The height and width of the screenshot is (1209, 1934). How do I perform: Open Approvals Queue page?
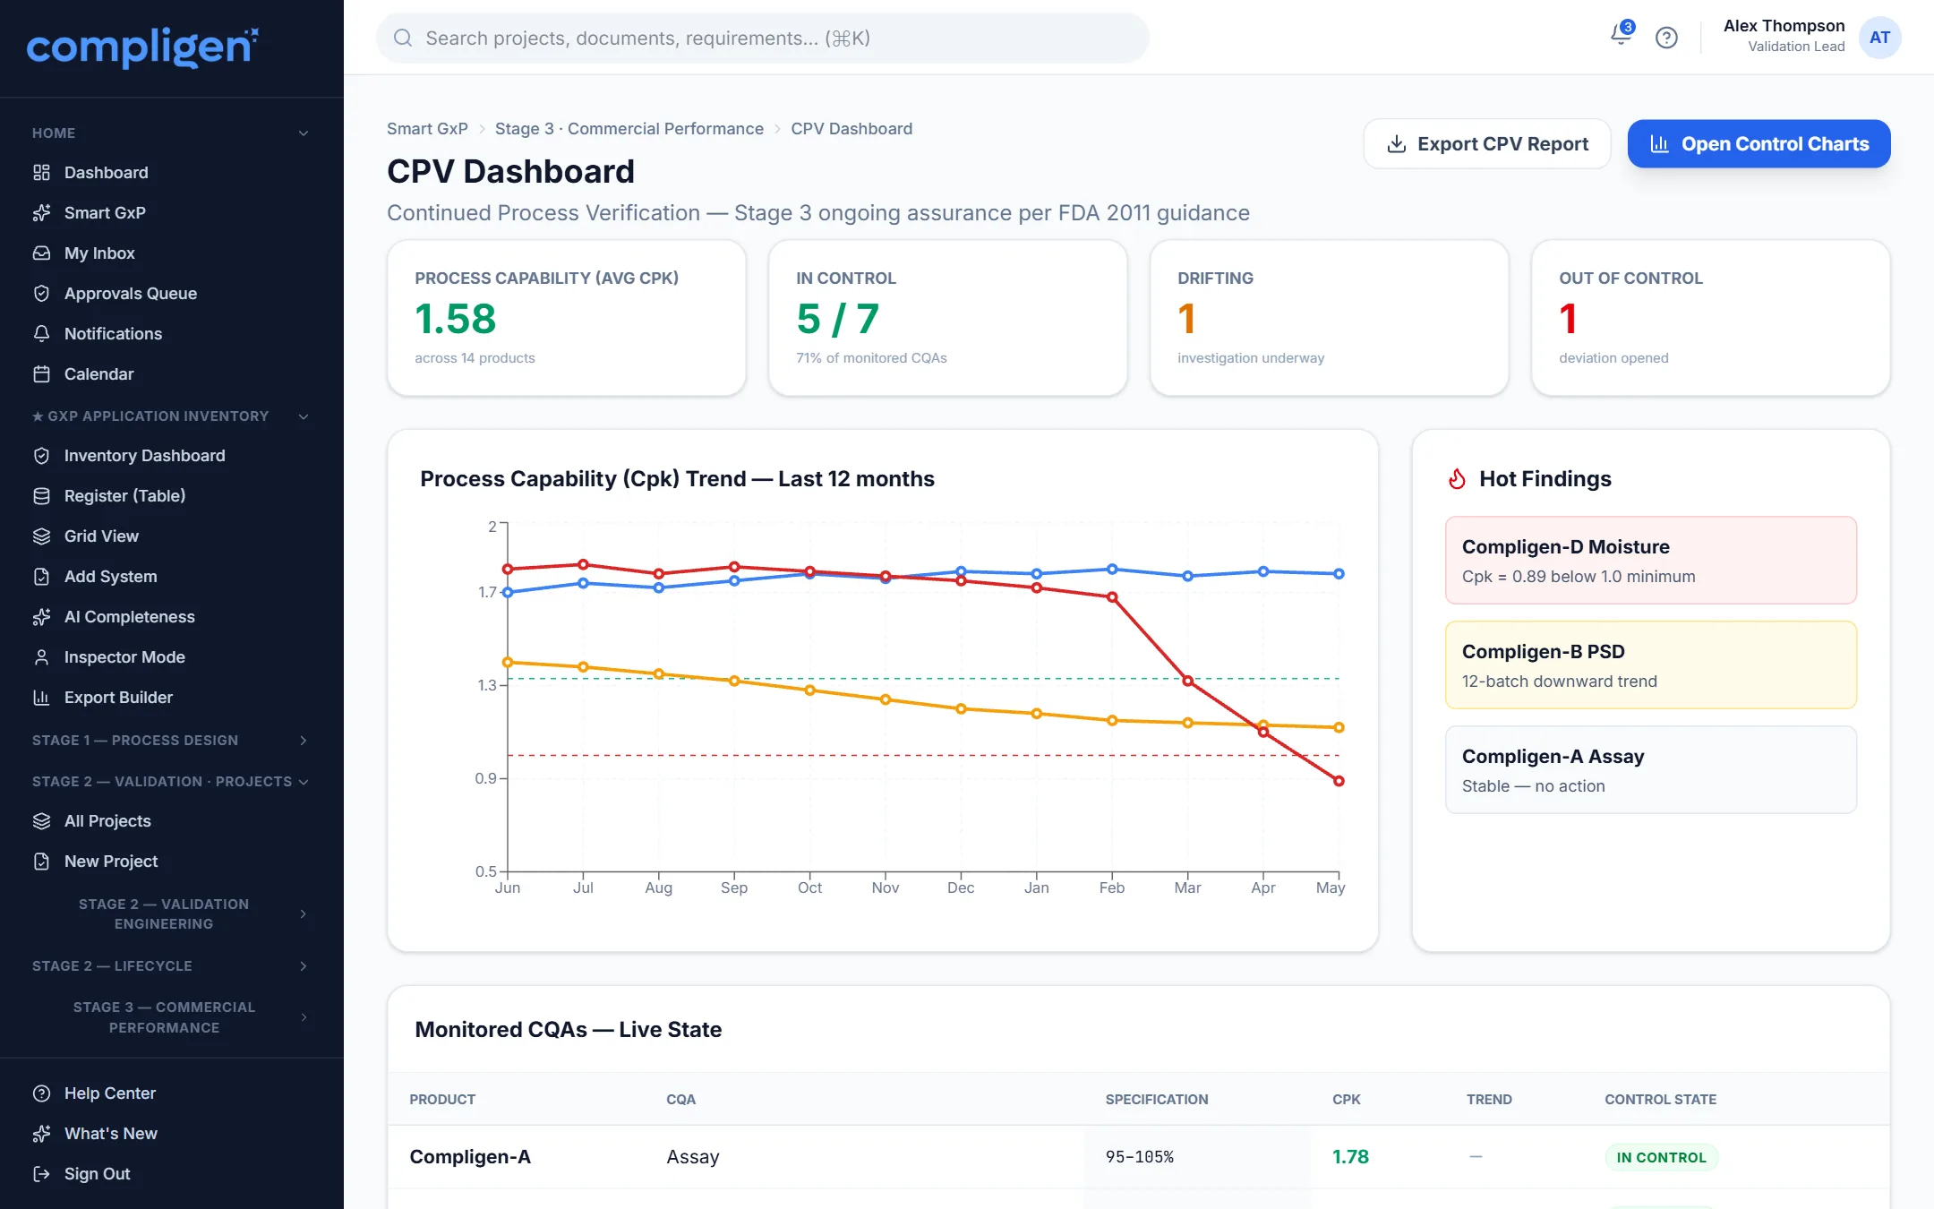point(172,293)
